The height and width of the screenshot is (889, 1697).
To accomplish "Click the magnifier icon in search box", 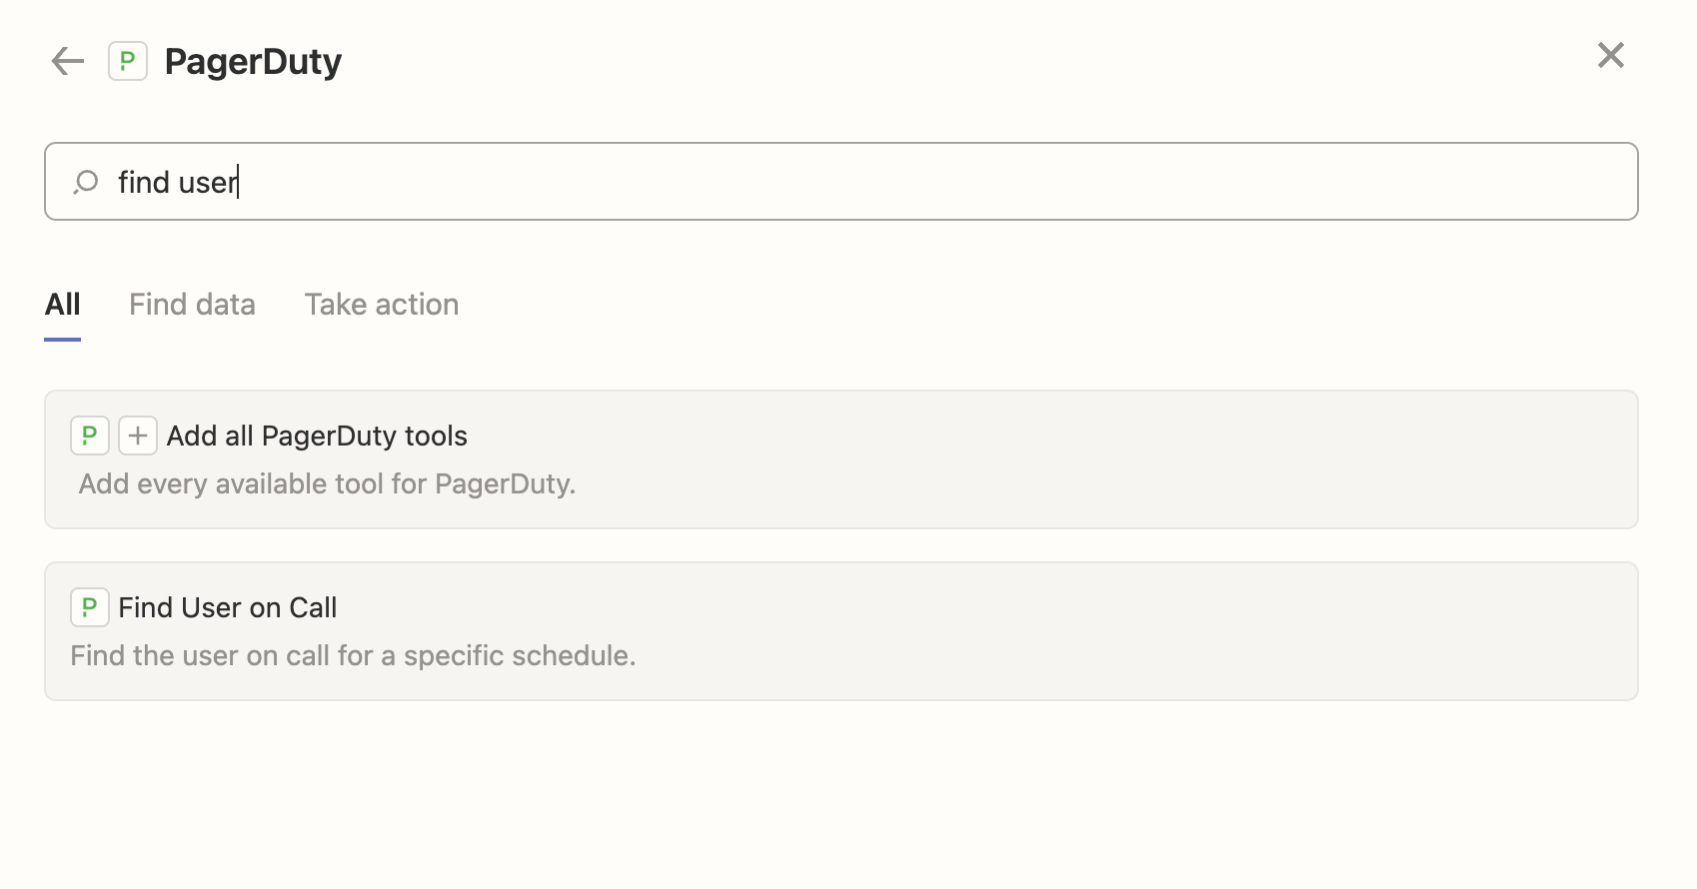I will click(86, 182).
